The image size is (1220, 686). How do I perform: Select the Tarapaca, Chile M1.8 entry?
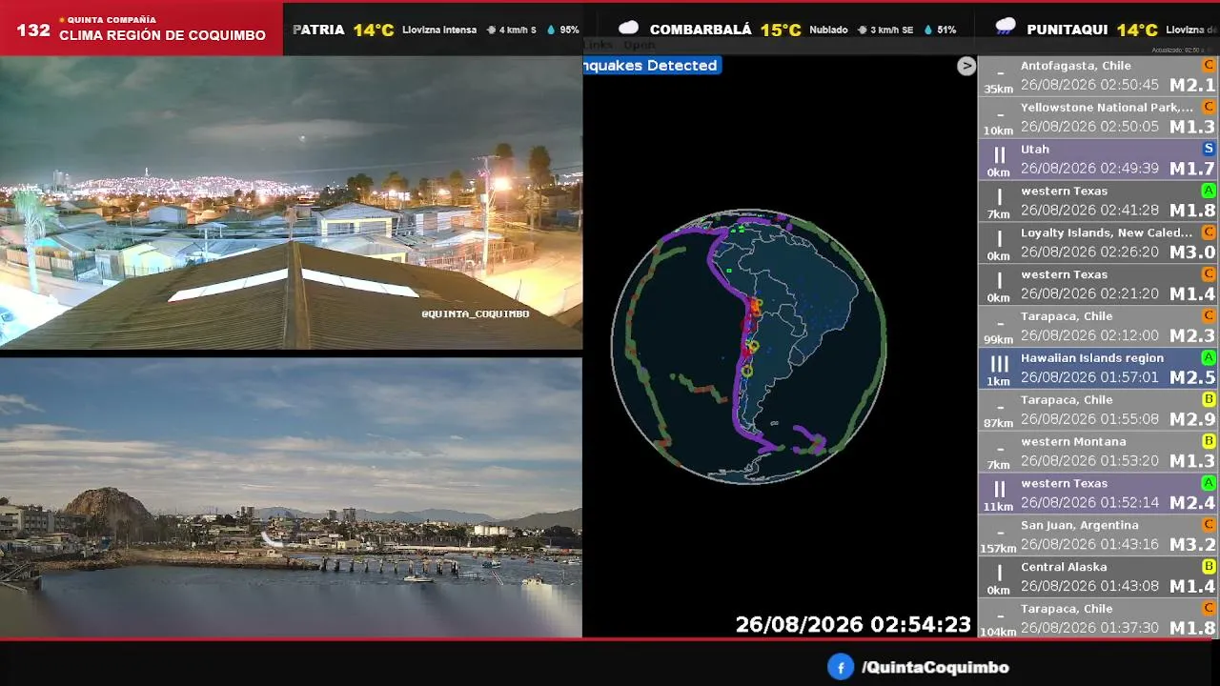pos(1098,618)
